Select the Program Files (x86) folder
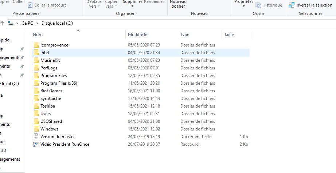This screenshot has height=173, width=336. pos(59,83)
